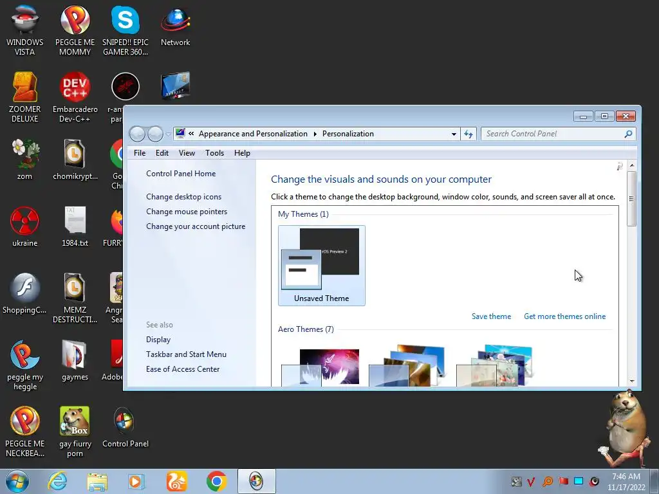This screenshot has height=494, width=659.
Task: Click the red V tray icon
Action: pyautogui.click(x=531, y=481)
